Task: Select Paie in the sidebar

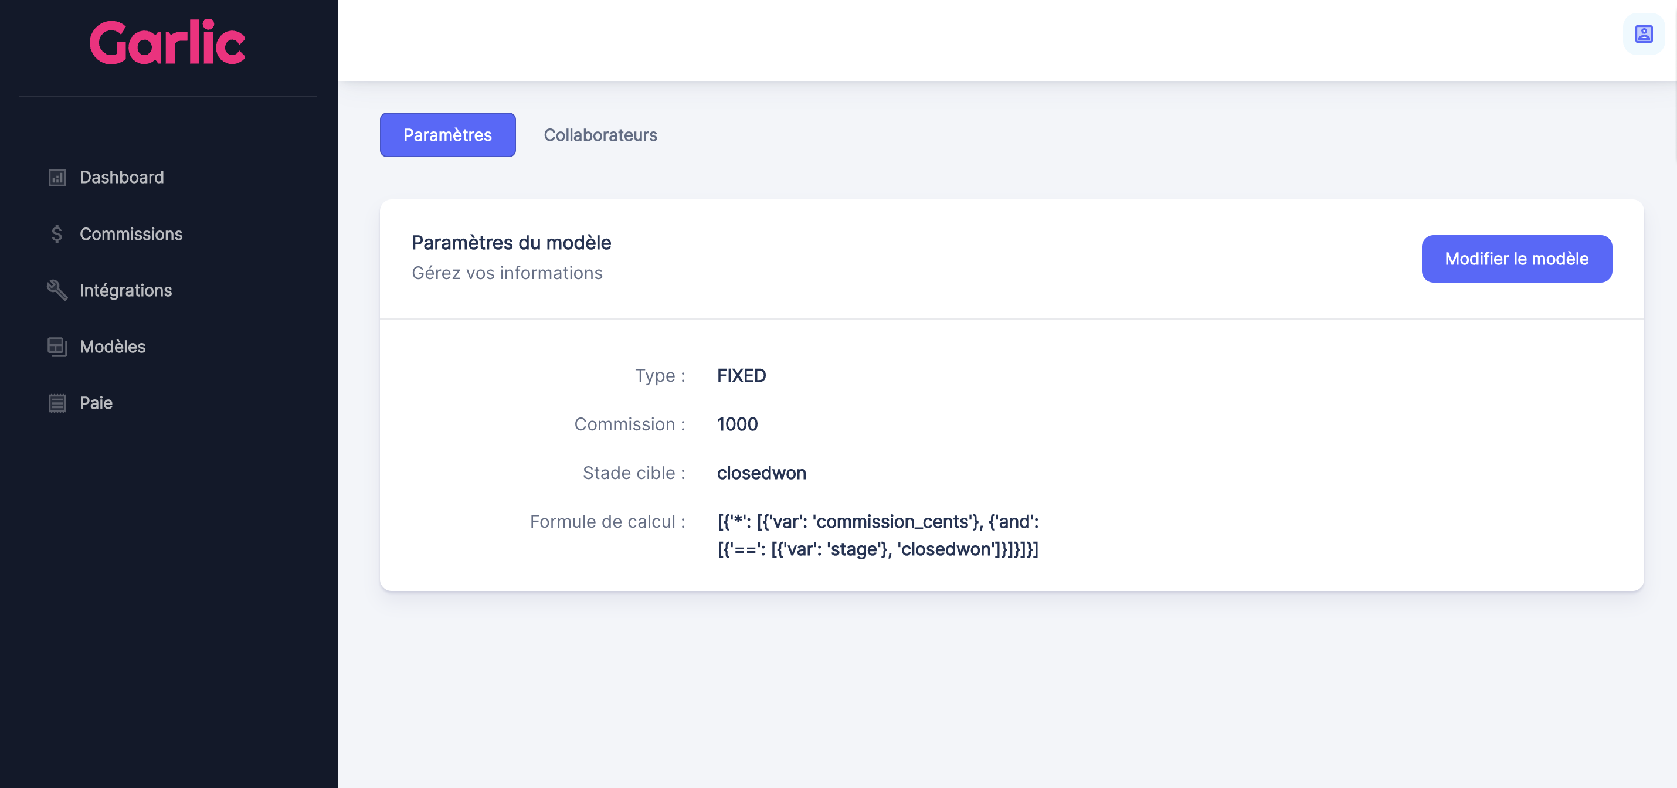Action: (96, 403)
